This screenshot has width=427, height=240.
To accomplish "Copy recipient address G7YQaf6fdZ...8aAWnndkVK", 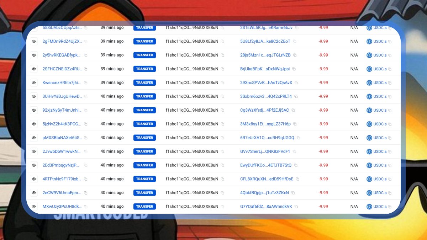I will tap(296, 207).
